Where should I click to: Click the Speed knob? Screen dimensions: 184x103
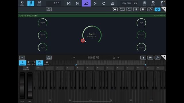click(43, 35)
